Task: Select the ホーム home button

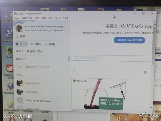Action: pos(21,44)
